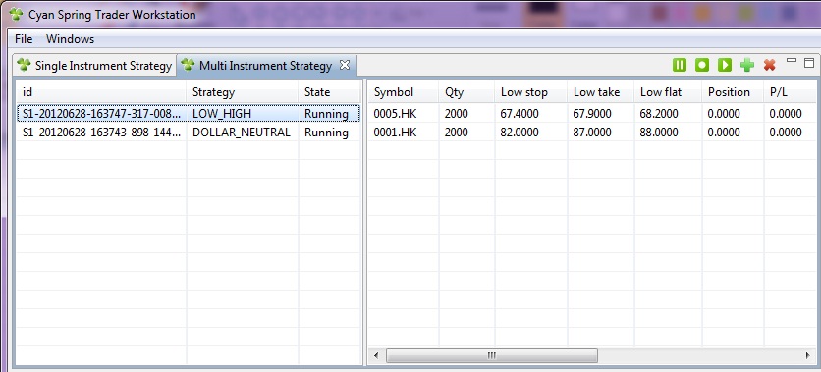This screenshot has width=821, height=372.
Task: Stop the strategy using the green stop icon
Action: [x=701, y=65]
